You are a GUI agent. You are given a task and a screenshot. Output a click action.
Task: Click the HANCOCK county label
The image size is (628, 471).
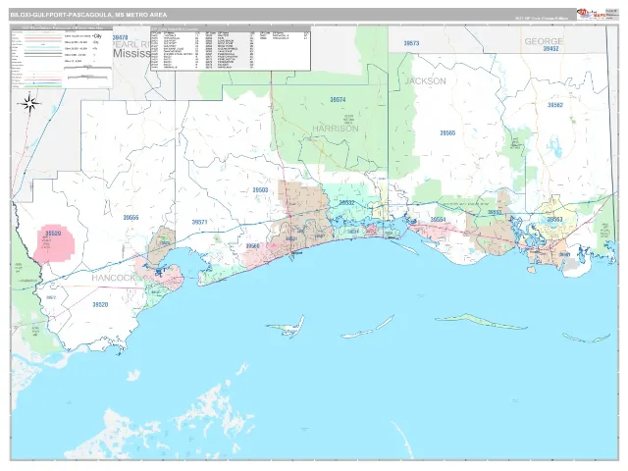(x=113, y=278)
